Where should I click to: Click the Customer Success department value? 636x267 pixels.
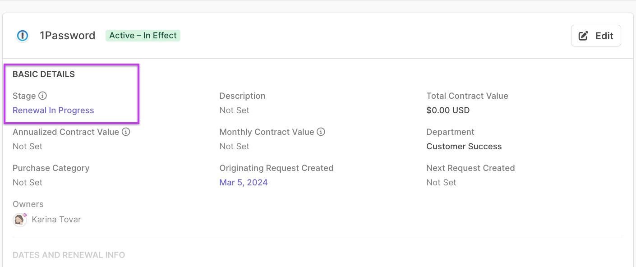(464, 147)
